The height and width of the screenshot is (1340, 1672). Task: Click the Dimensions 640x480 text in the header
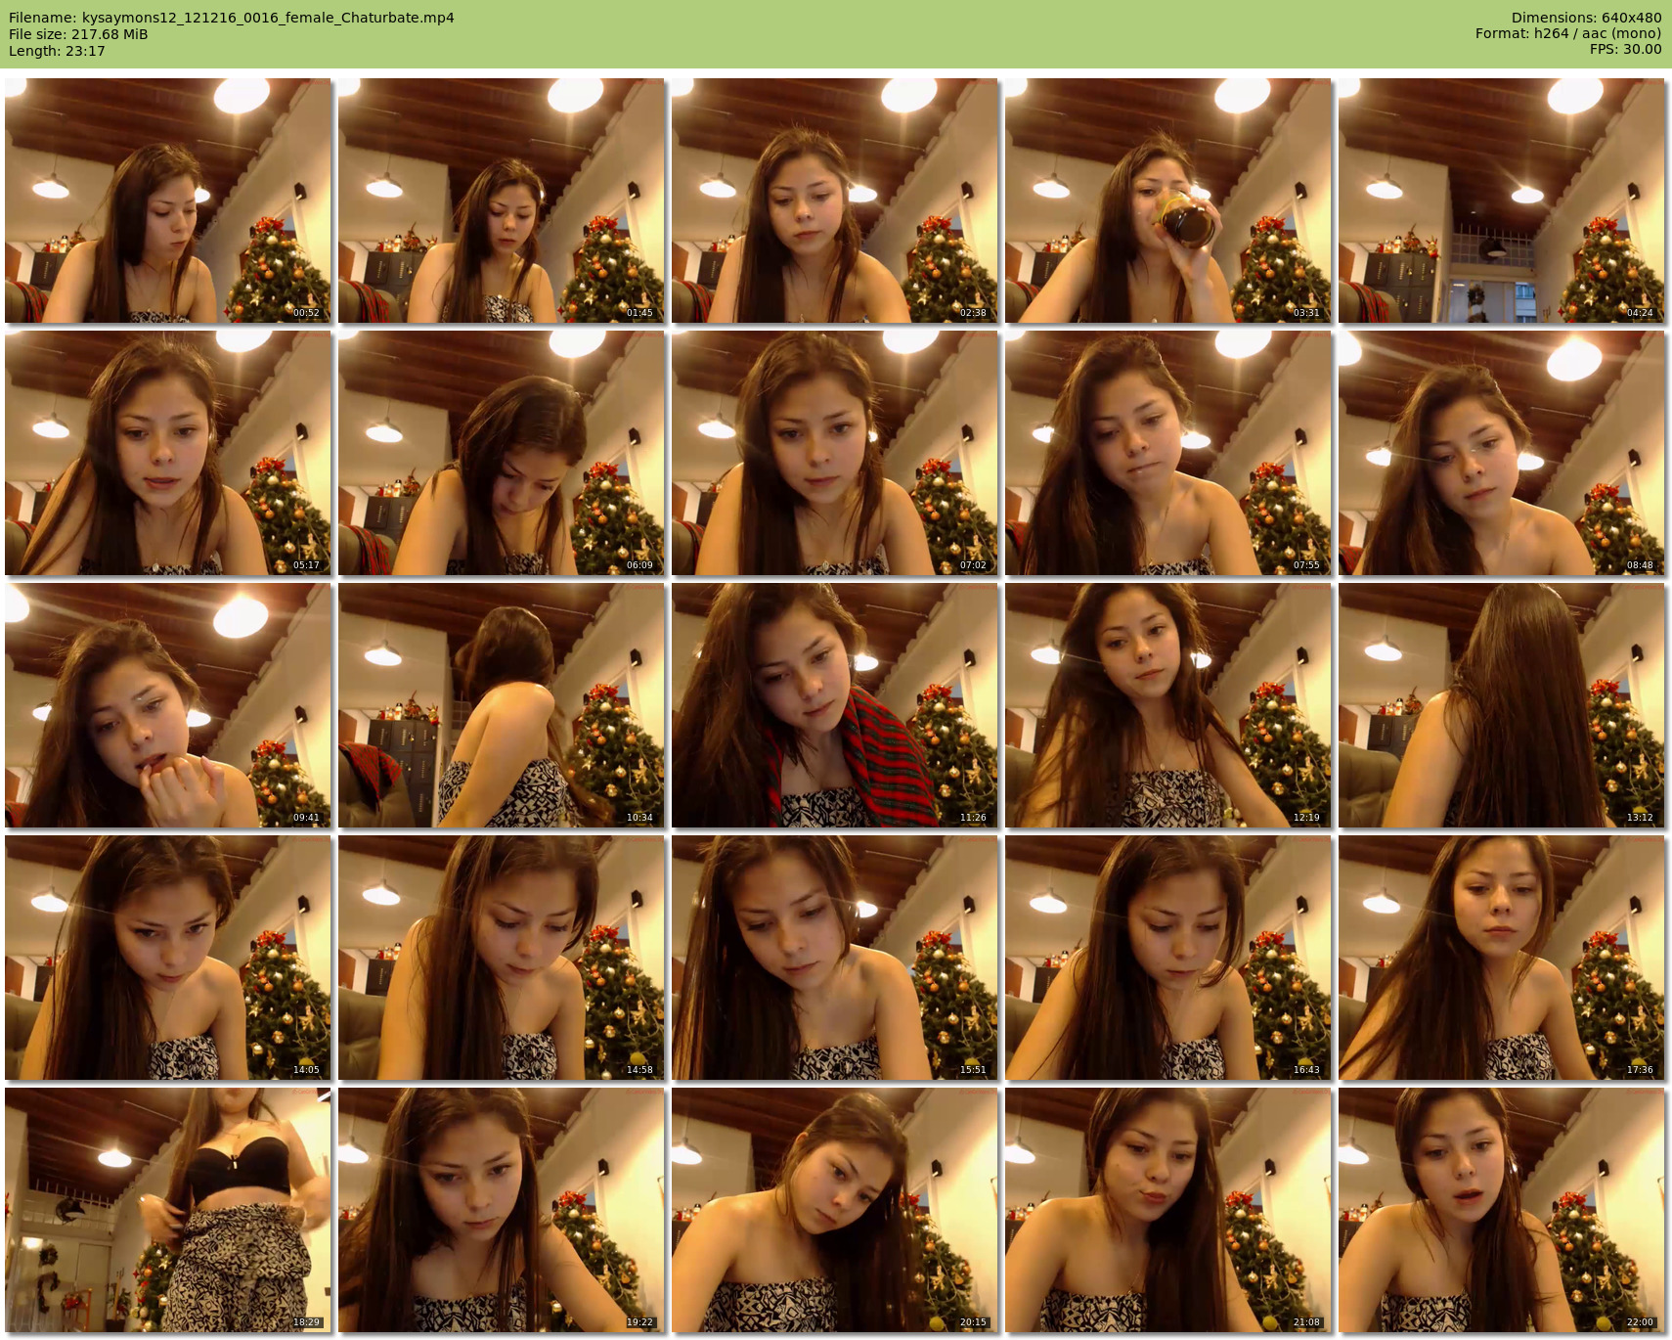coord(1586,18)
